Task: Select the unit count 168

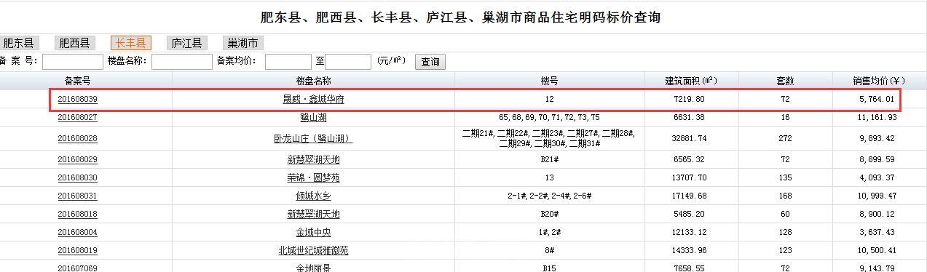Action: tap(785, 196)
